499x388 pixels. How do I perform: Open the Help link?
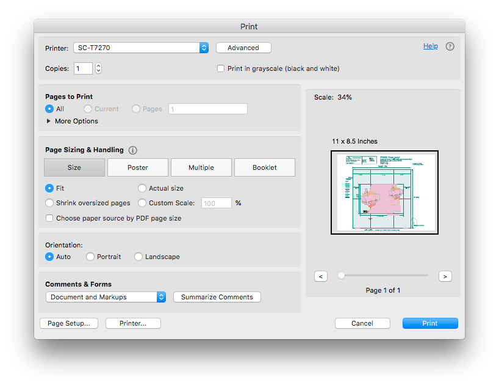click(x=430, y=46)
